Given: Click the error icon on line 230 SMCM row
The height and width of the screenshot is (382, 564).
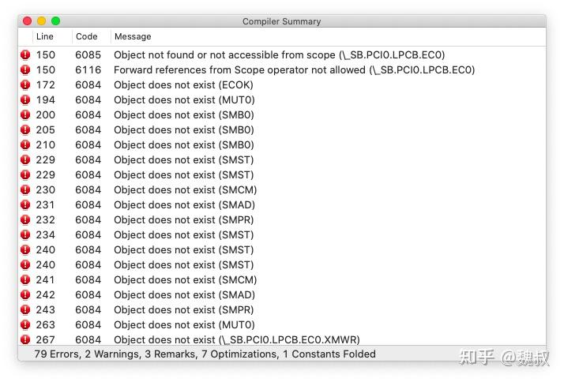Looking at the screenshot, I should click(x=25, y=190).
